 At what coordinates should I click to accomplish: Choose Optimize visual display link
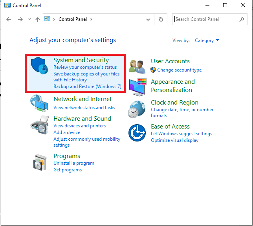(x=174, y=140)
